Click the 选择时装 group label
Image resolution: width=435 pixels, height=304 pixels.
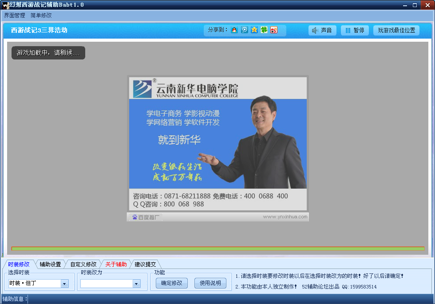19,272
